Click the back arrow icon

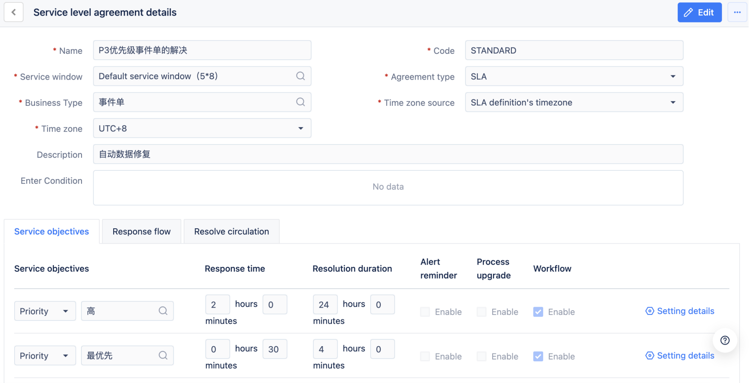tap(14, 12)
